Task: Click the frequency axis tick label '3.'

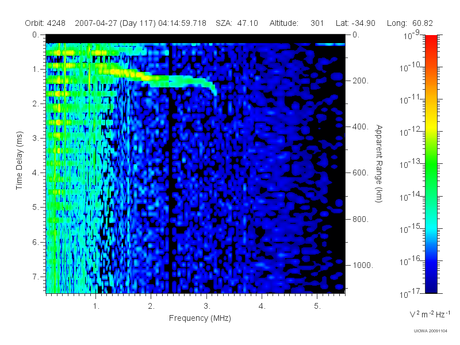Action: click(x=207, y=306)
